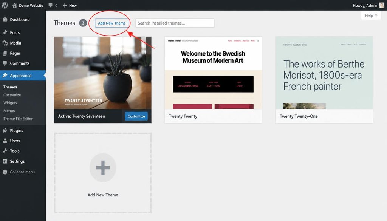Open Dashboard menu item

pyautogui.click(x=23, y=20)
